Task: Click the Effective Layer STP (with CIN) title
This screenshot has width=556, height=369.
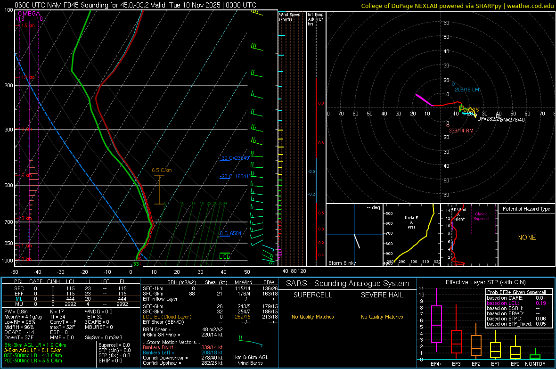Action: 485,282
